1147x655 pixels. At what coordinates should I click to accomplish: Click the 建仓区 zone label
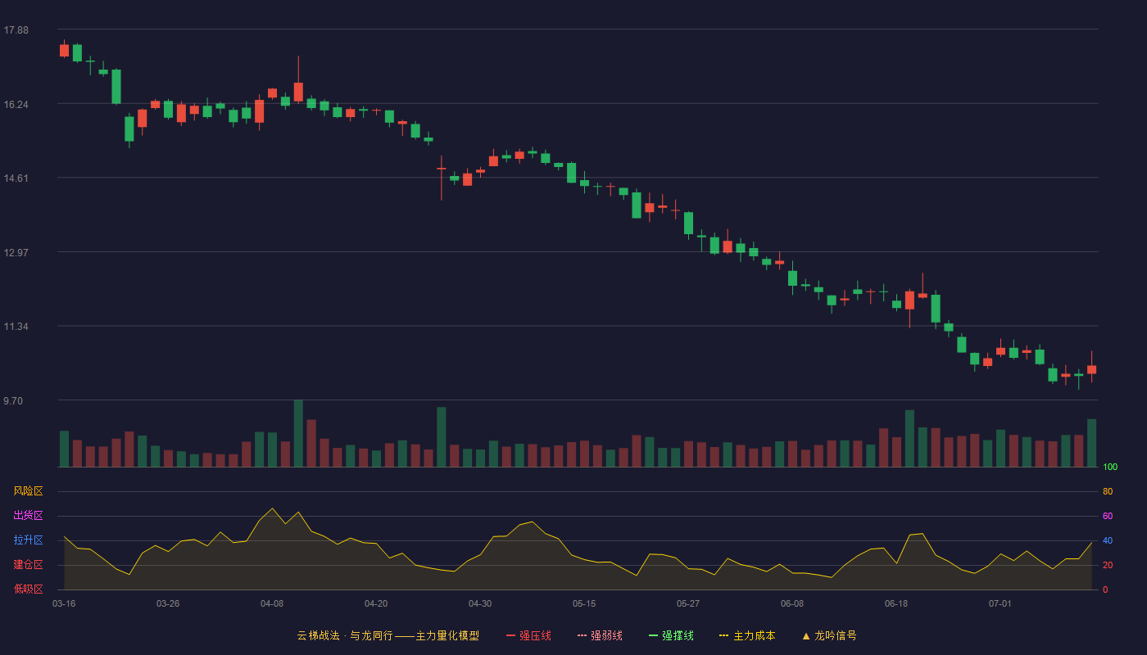[x=28, y=565]
